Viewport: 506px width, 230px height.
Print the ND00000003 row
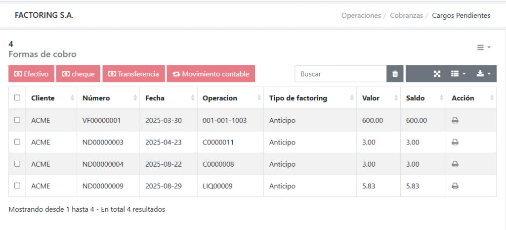click(x=455, y=142)
